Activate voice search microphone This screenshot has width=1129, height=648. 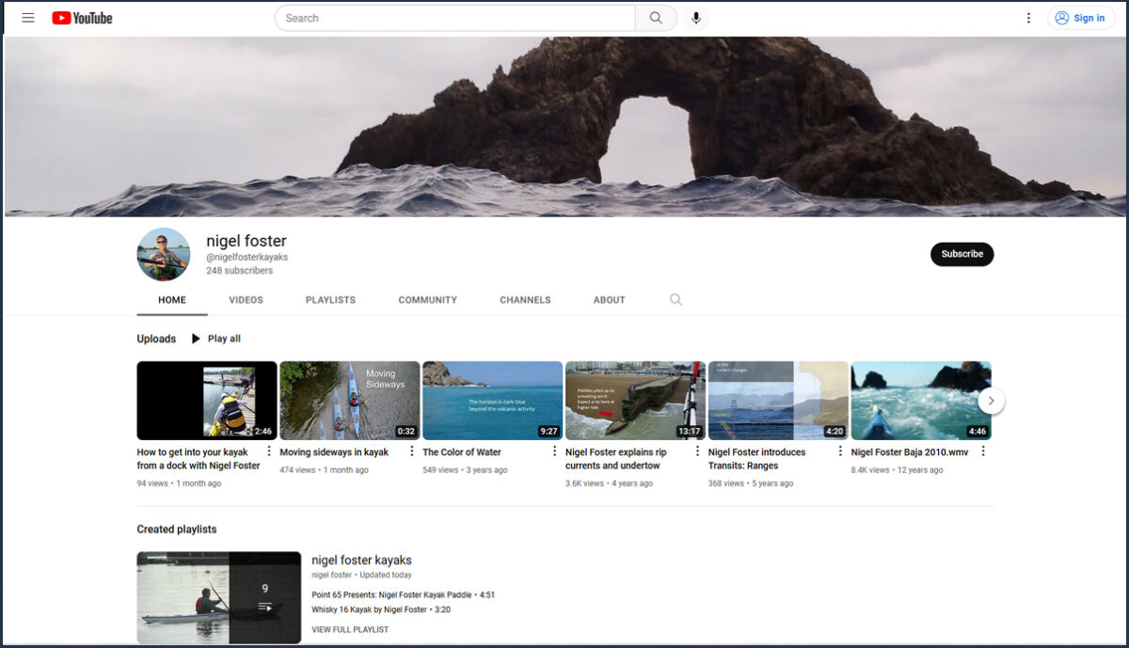tap(695, 18)
